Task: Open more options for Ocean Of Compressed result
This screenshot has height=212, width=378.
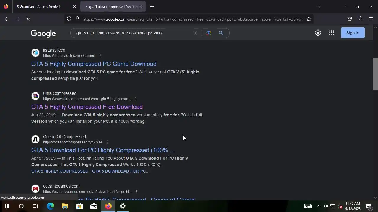Action: click(107, 142)
